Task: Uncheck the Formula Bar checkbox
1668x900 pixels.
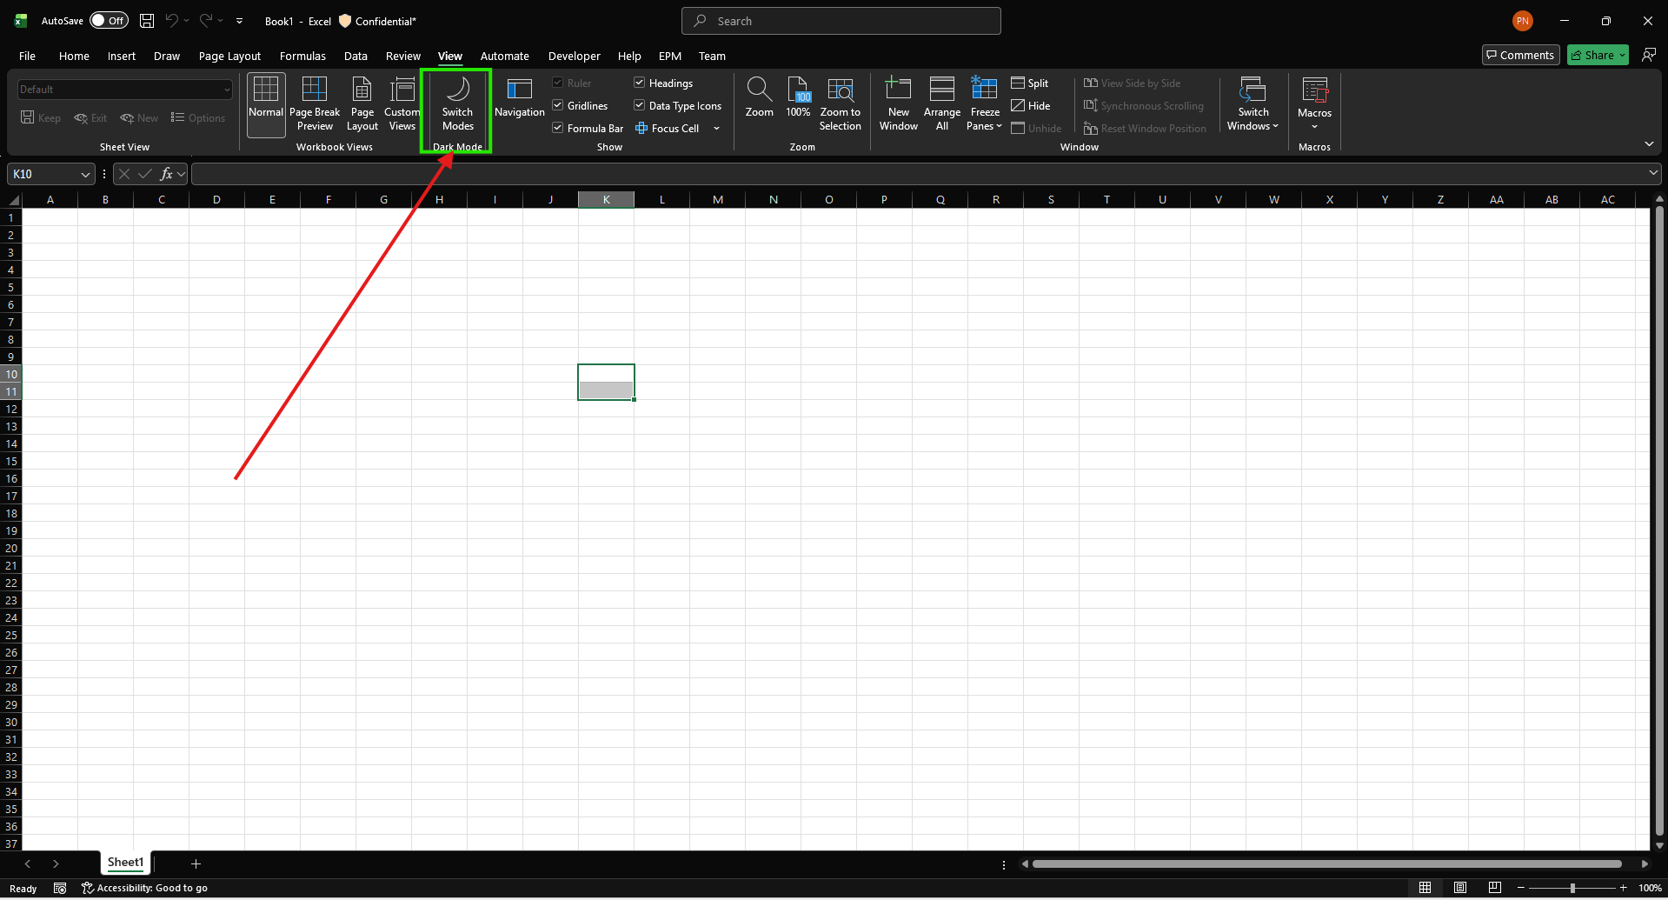Action: 558,129
